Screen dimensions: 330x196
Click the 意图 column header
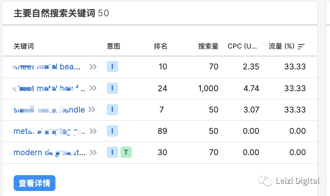(114, 46)
